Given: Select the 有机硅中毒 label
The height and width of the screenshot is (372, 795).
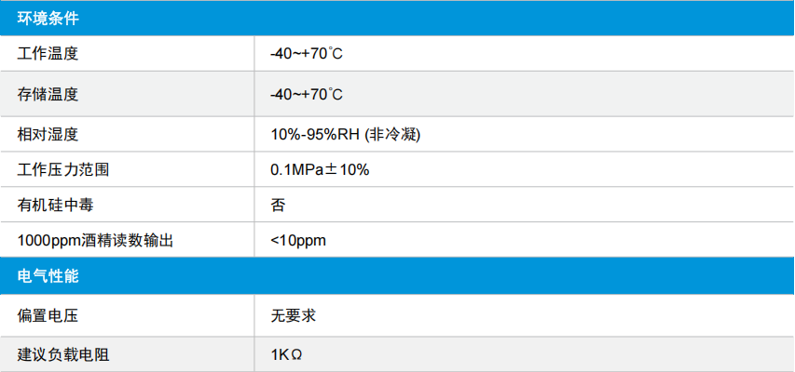Looking at the screenshot, I should 55,205.
